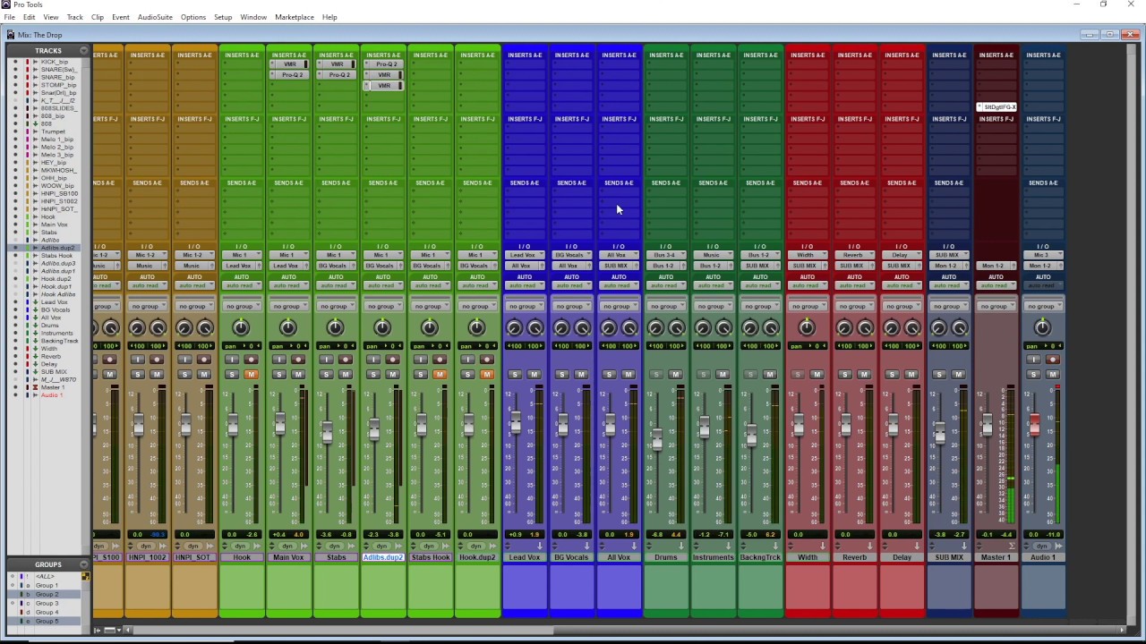This screenshot has width=1146, height=644.
Task: Click right pan knob on Drums
Action: 677,328
